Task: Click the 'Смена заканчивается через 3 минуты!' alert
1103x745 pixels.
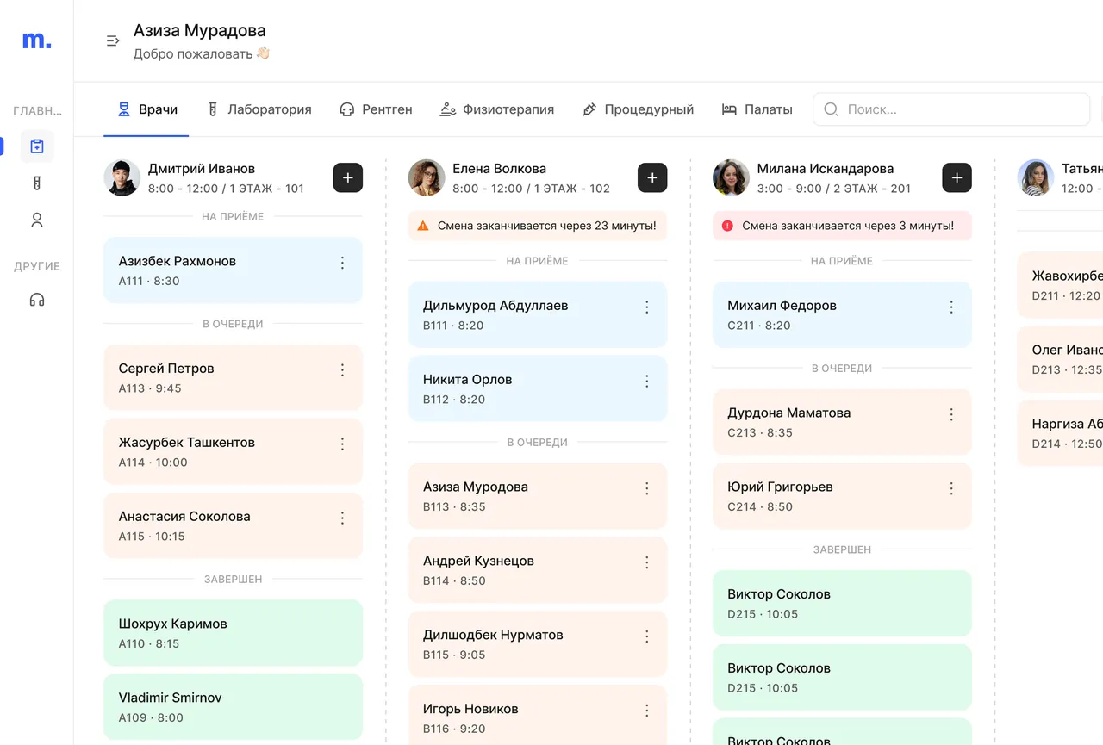Action: (842, 226)
